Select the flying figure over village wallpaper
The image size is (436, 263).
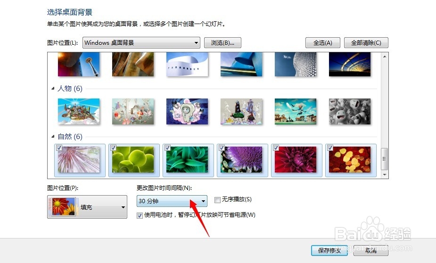296,111
